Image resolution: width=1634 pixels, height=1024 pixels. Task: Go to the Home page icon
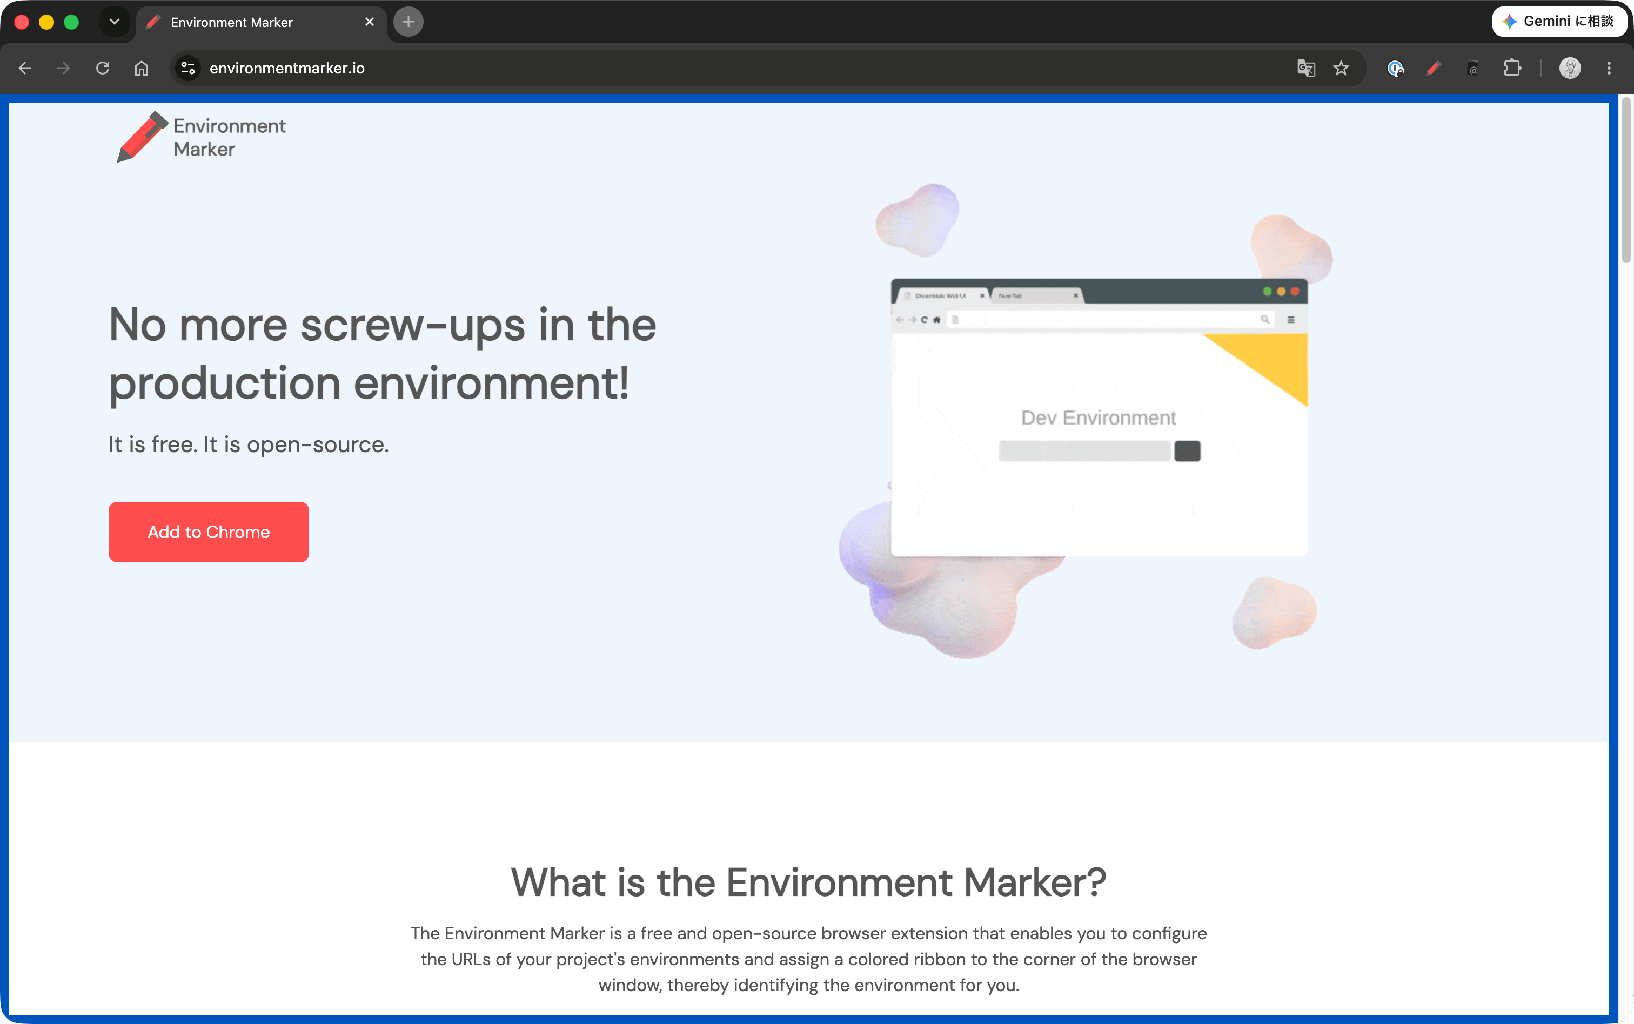coord(142,69)
